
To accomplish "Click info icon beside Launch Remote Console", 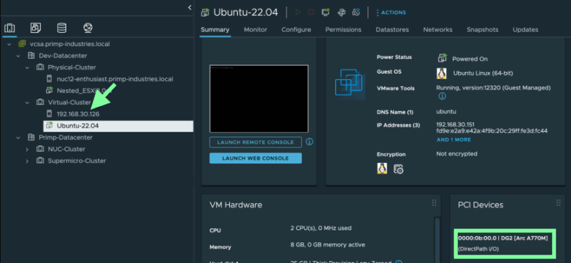I will (x=309, y=142).
